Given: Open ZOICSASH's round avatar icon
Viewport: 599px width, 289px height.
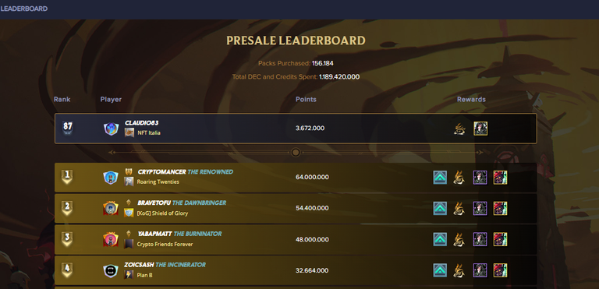Looking at the screenshot, I should coord(111,270).
